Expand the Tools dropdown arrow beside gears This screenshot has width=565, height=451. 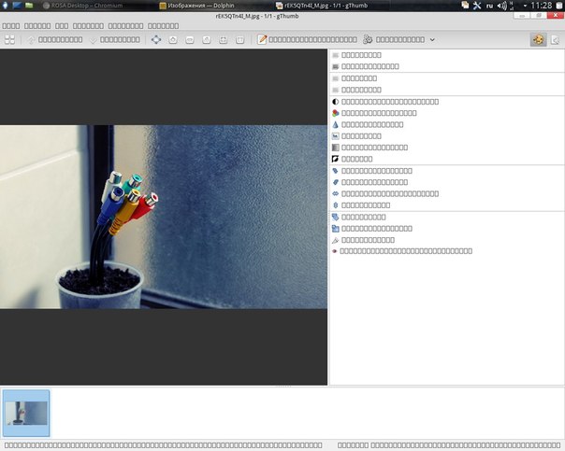point(432,39)
